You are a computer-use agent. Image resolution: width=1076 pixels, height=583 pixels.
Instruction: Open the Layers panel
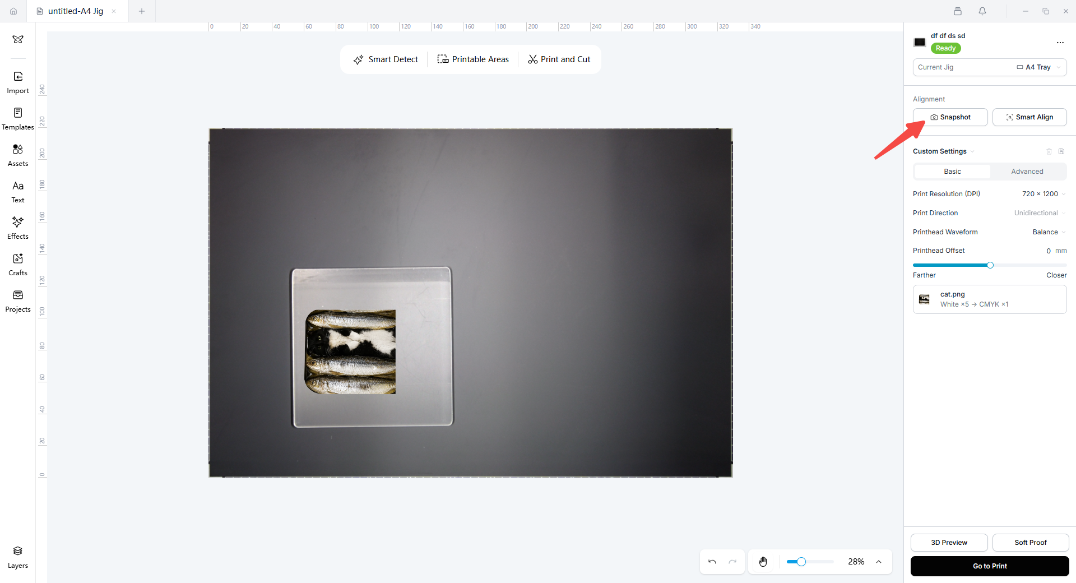point(18,557)
